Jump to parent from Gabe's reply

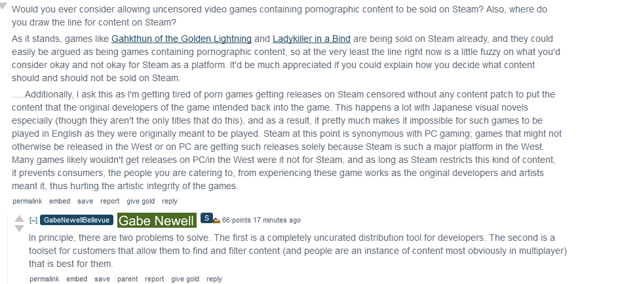point(127,279)
